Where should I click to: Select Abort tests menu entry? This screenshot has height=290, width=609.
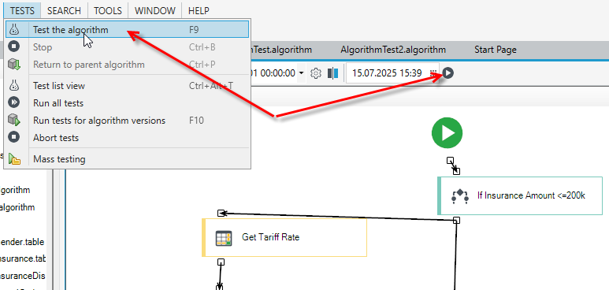pyautogui.click(x=127, y=138)
